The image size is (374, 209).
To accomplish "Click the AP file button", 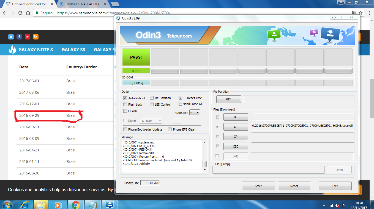I will pos(236,127).
